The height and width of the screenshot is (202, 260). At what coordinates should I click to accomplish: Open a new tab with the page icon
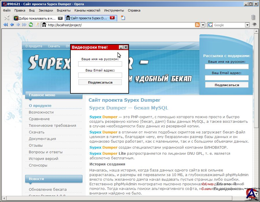tap(123, 18)
